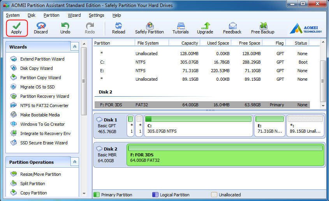Open the Safely Partition tool
This screenshot has width=329, height=201.
pyautogui.click(x=150, y=28)
